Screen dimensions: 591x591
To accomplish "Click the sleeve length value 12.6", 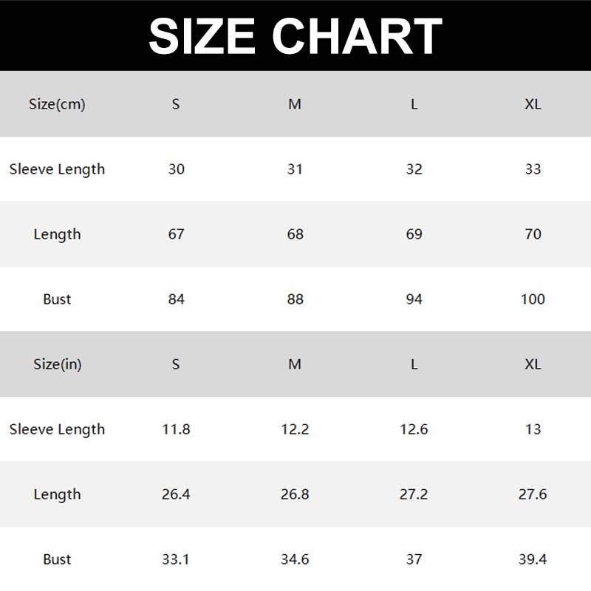I will click(414, 429).
